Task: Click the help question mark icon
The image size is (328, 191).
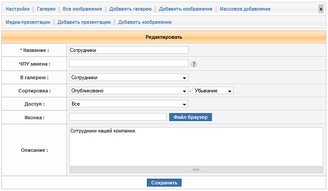Action: [194, 64]
